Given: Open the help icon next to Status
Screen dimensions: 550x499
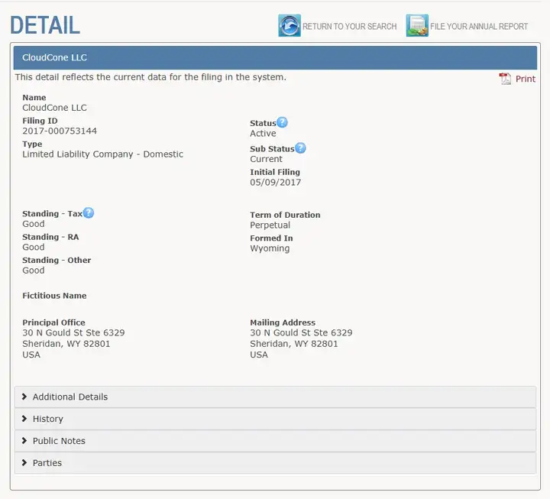Looking at the screenshot, I should click(282, 122).
